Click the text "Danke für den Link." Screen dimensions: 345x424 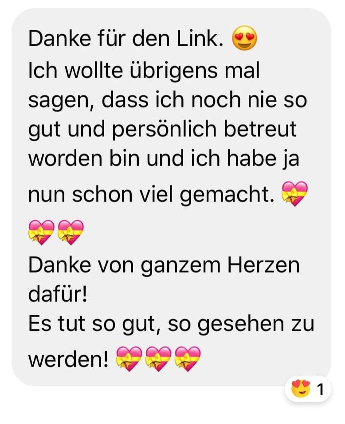[x=126, y=39]
